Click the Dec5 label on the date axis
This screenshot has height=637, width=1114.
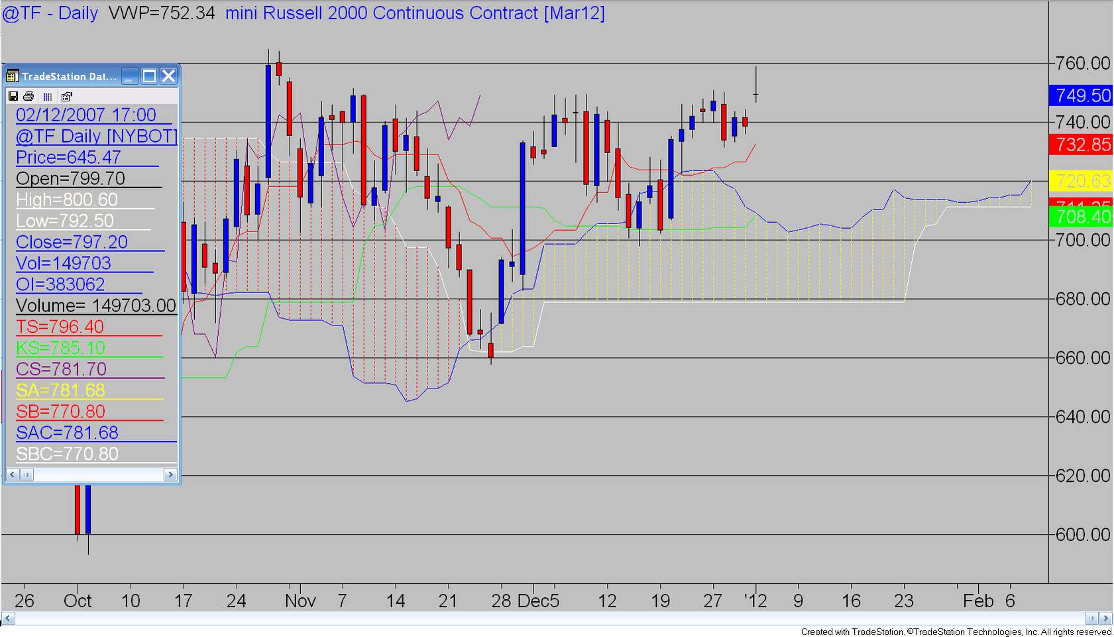(x=538, y=601)
